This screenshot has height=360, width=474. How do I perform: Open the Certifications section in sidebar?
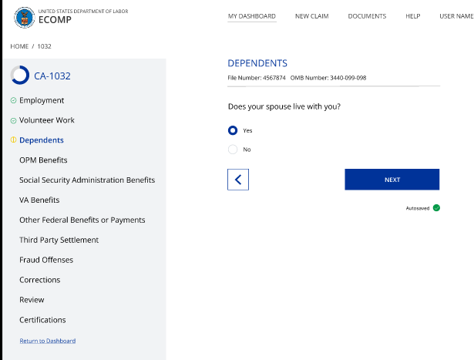coord(42,320)
